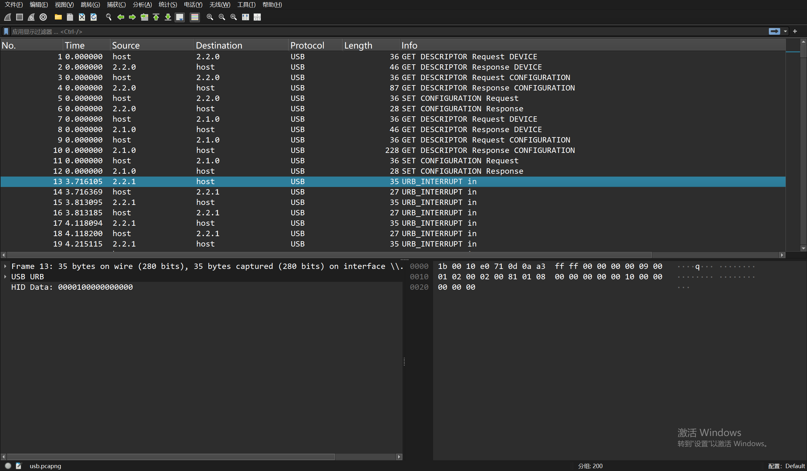807x471 pixels.
Task: Start capturing packets with shark fin icon
Action: tap(8, 17)
